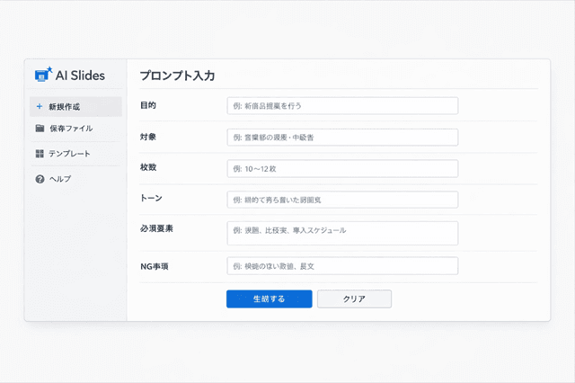Click the plus icon beside 新規作成

(40, 106)
